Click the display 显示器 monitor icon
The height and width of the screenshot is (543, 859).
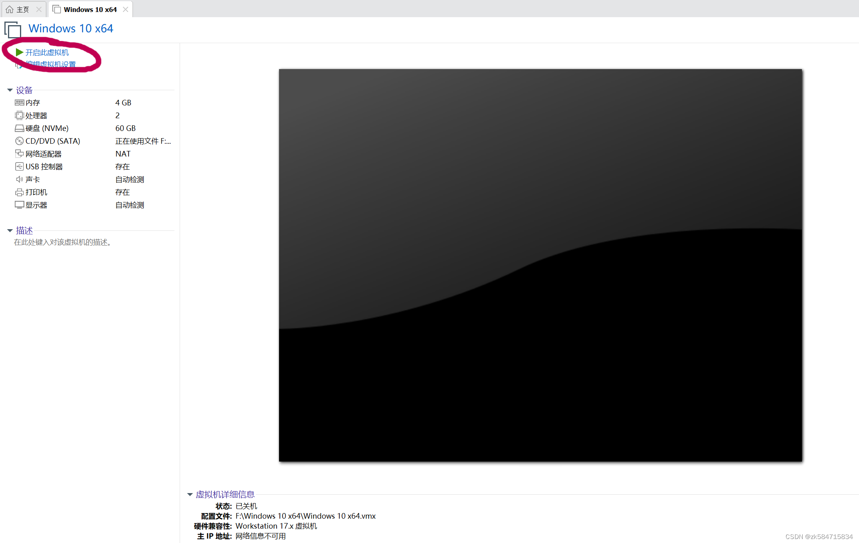pos(19,205)
